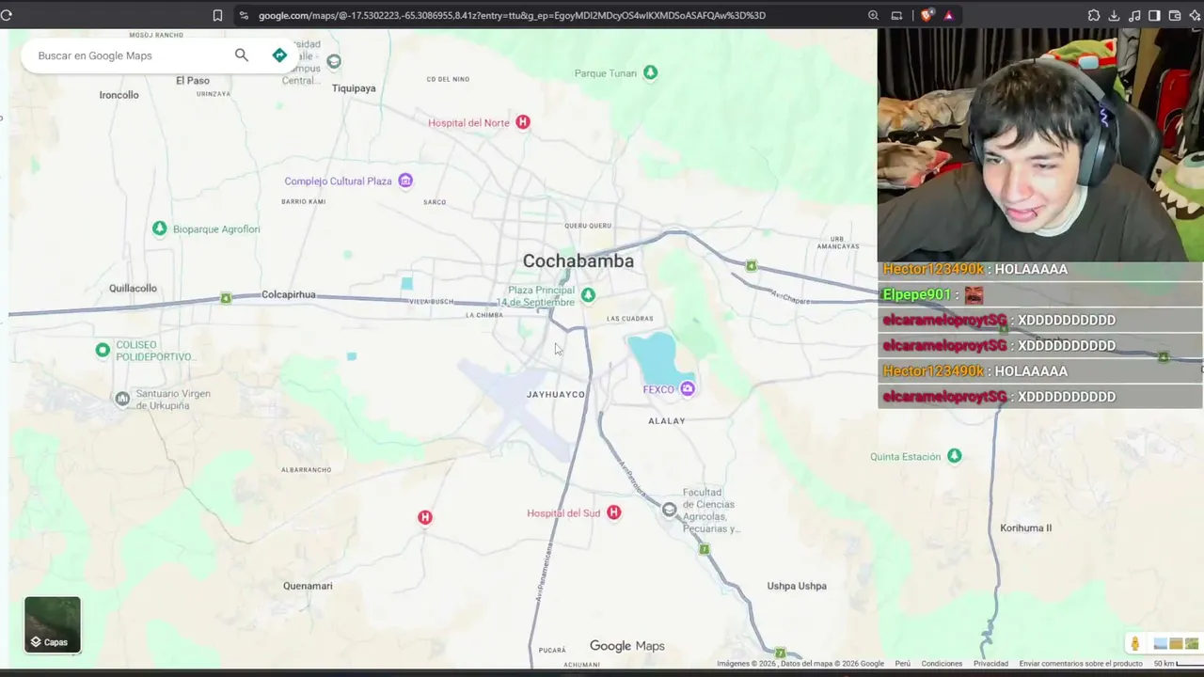Select the Parque Tunari text label
The height and width of the screenshot is (677, 1204).
(x=606, y=73)
